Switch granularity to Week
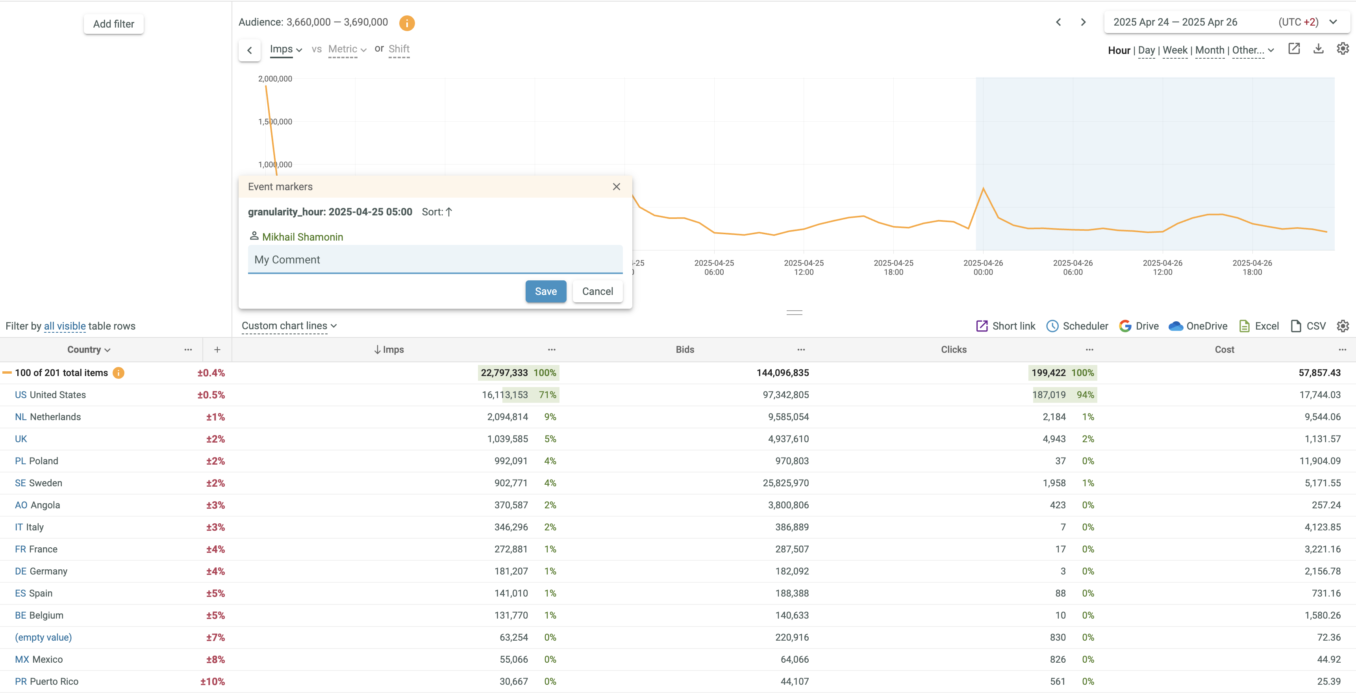The width and height of the screenshot is (1356, 693). [x=1174, y=50]
